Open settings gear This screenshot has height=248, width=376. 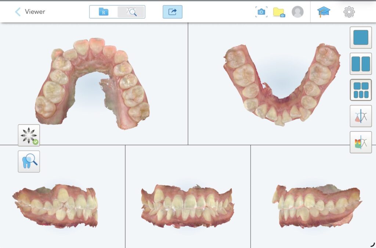pos(349,12)
